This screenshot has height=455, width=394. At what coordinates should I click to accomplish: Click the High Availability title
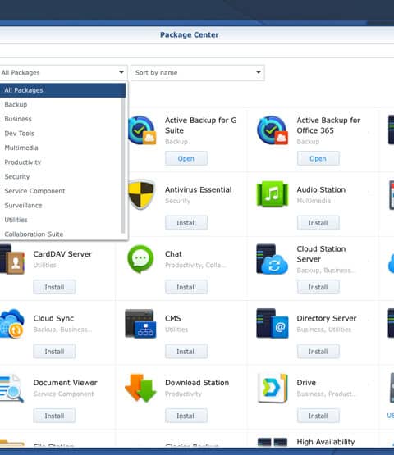tap(326, 442)
